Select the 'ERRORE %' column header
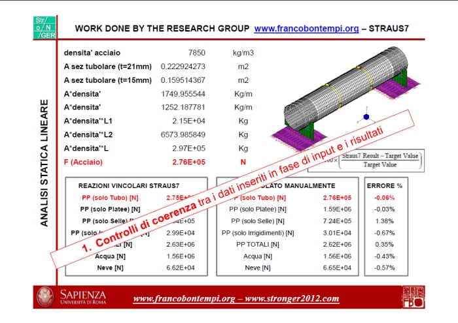Screen dimensions: 458x323 pos(384,186)
